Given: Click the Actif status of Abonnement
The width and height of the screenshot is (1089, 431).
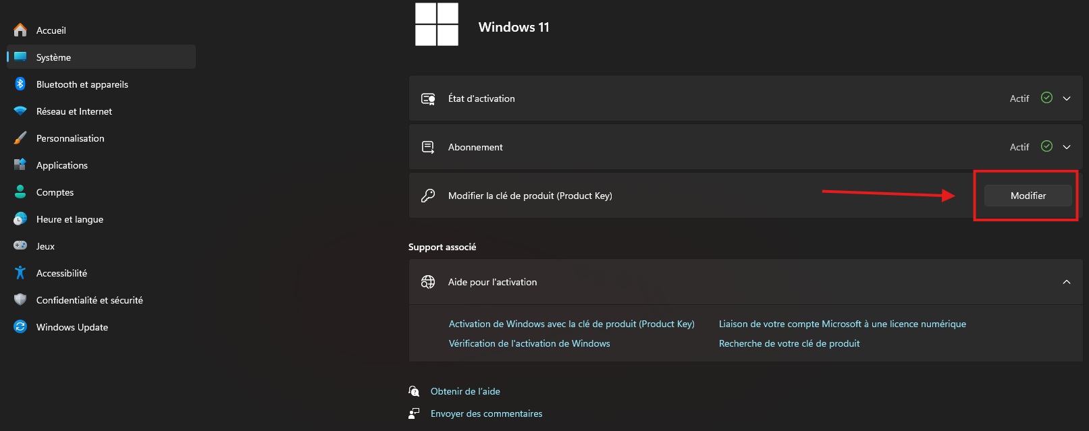Looking at the screenshot, I should click(x=1019, y=147).
